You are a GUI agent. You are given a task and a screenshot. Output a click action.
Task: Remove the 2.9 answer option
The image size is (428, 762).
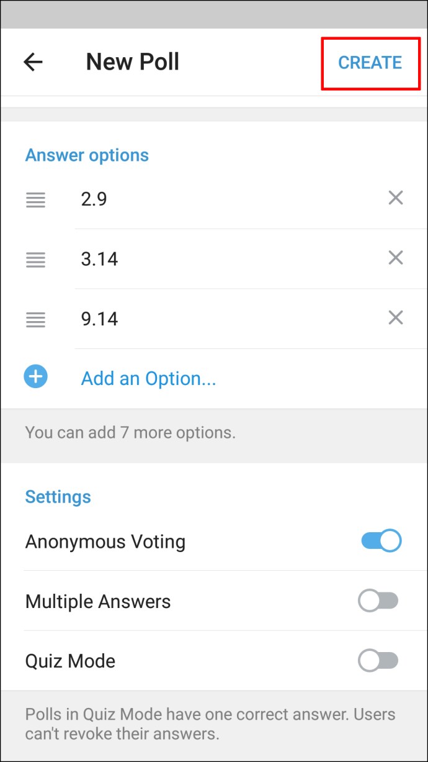pyautogui.click(x=396, y=198)
